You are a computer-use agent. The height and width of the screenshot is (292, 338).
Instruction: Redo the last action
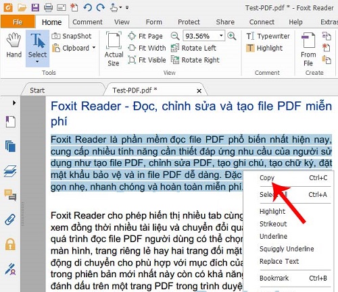[101, 7]
